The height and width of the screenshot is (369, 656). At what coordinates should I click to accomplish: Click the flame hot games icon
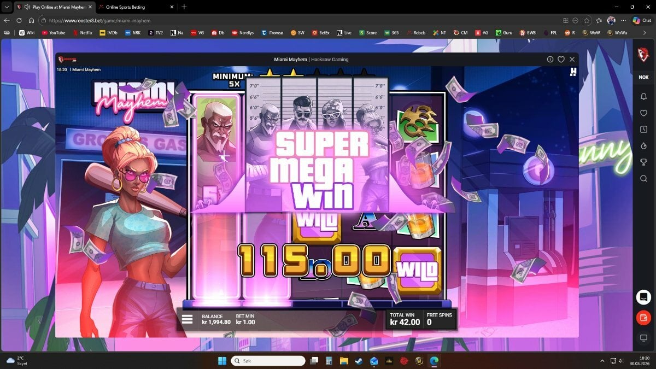coord(643,146)
